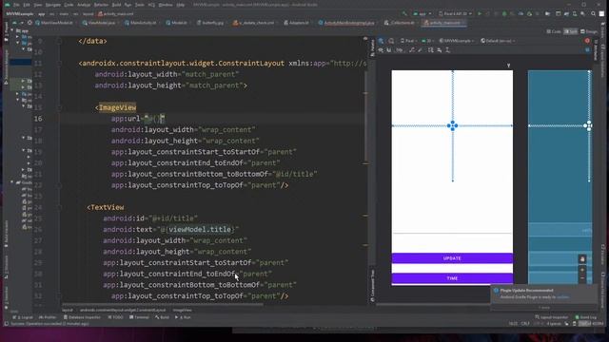Click line number 16 in gutter

[38, 119]
